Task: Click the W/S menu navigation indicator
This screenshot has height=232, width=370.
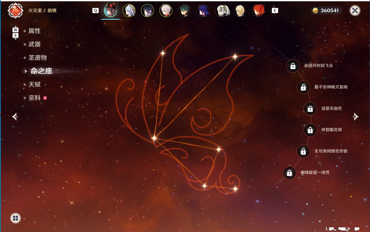Action: pos(15,33)
